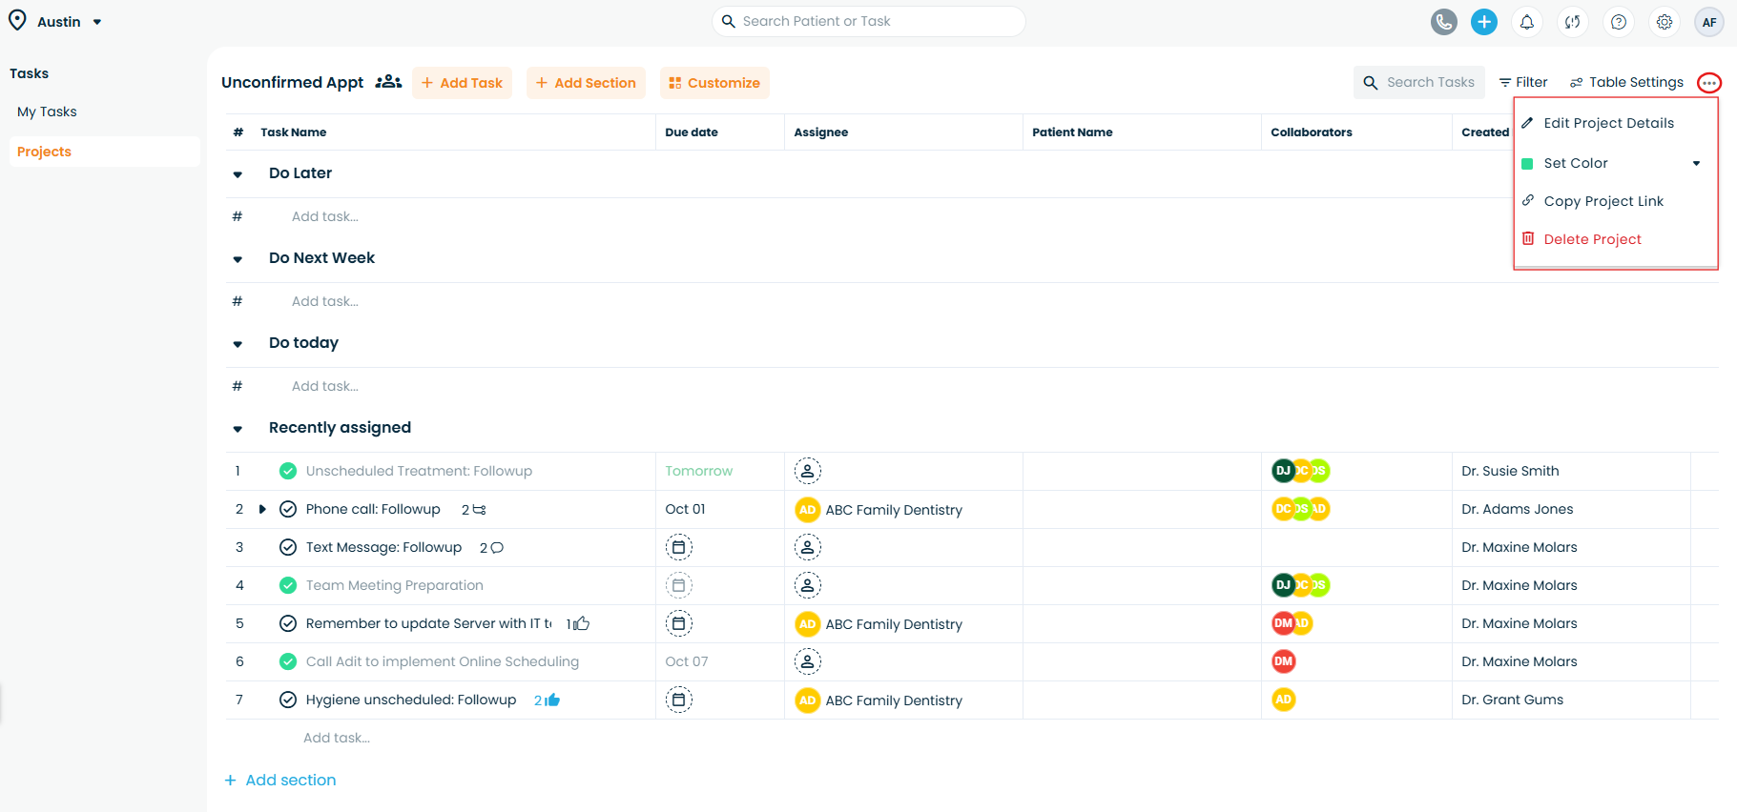Choose Delete Project from the menu
This screenshot has width=1737, height=812.
coord(1592,239)
